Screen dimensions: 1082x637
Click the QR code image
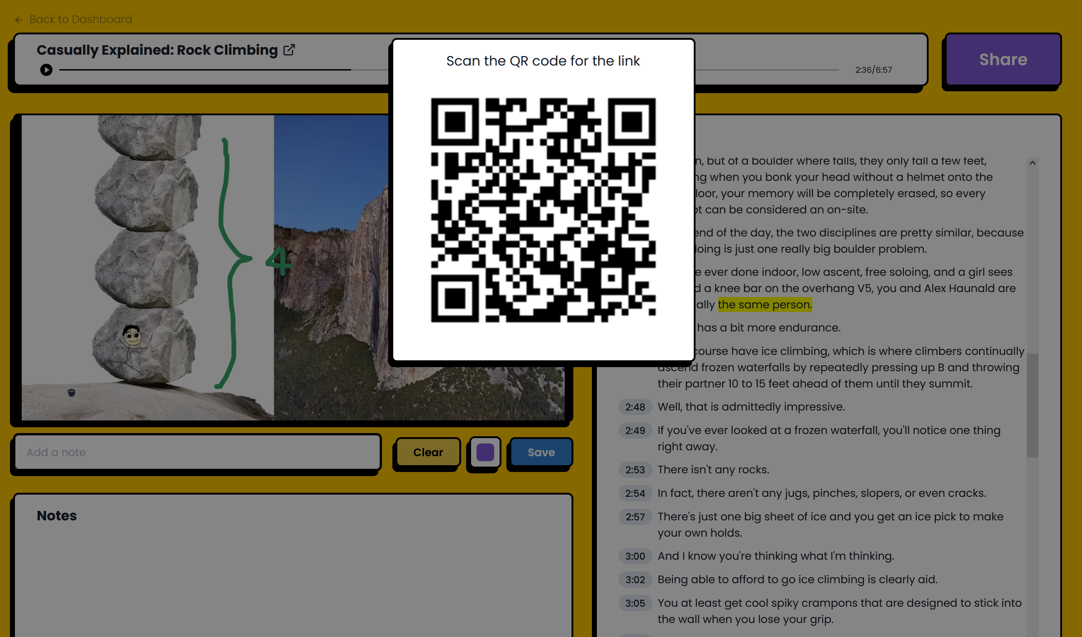(x=543, y=210)
